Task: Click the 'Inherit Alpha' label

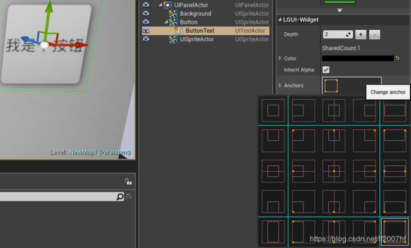Action: (299, 70)
